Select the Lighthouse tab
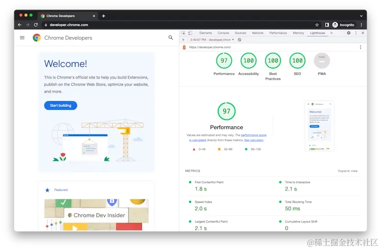Screen dimensions: 381x250 [x=317, y=33]
